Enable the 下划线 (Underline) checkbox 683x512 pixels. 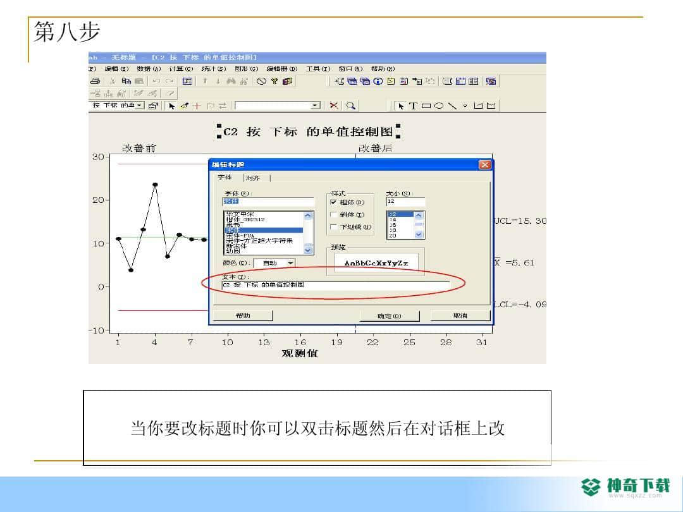[x=334, y=227]
